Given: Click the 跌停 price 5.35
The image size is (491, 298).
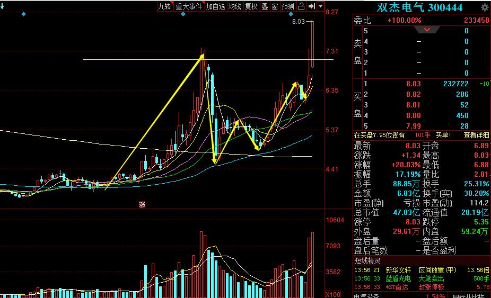Looking at the screenshot, I should coord(481,222).
